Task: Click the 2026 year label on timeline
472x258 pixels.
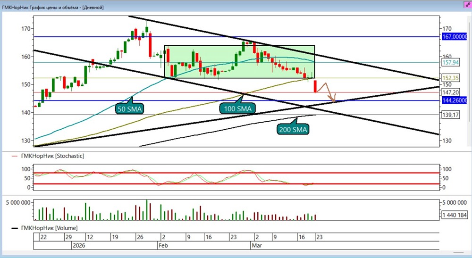Action: pos(79,245)
